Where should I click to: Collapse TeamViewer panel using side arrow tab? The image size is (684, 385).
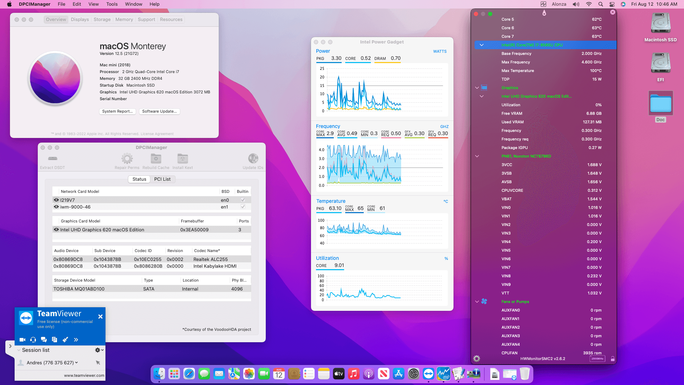click(x=10, y=346)
